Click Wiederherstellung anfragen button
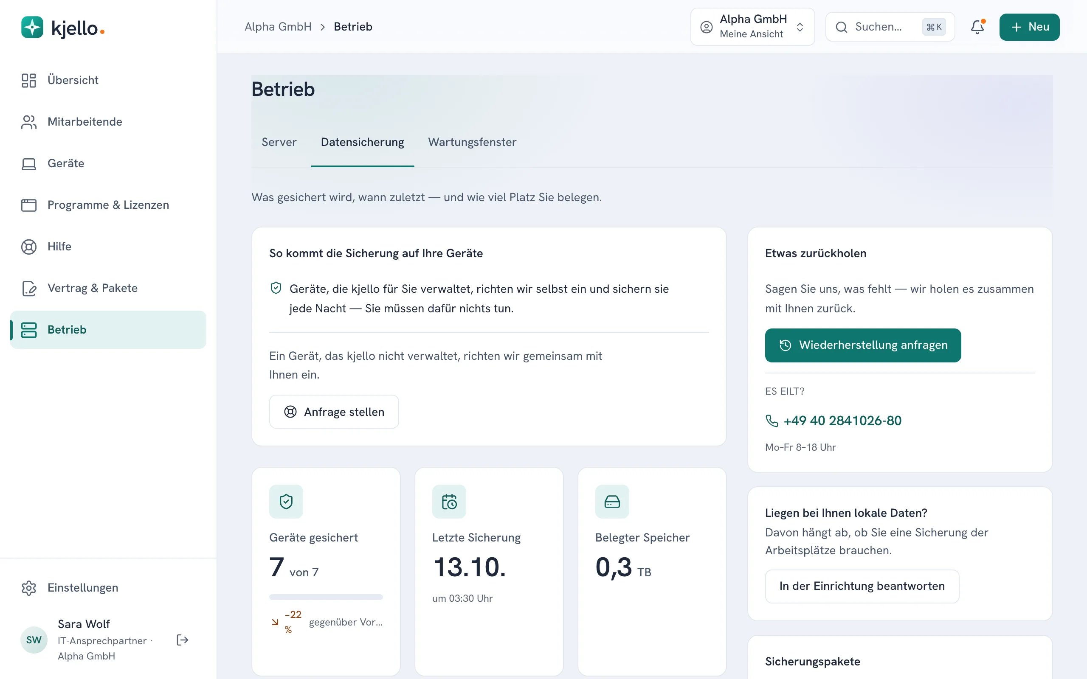 [863, 345]
